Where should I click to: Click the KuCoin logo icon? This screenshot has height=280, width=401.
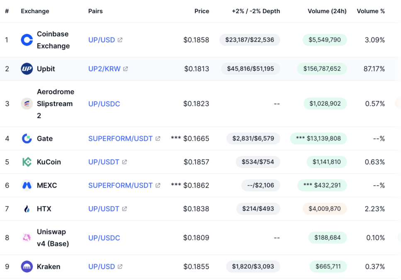point(27,162)
